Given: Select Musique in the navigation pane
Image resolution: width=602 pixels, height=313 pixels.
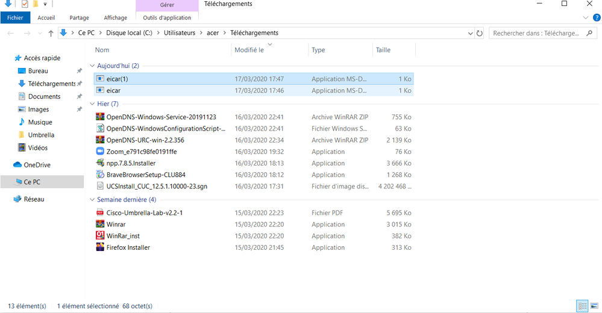Looking at the screenshot, I should click(40, 122).
